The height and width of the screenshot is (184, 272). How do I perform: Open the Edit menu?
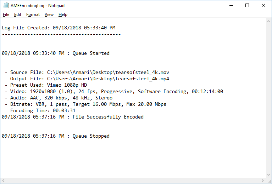18,15
